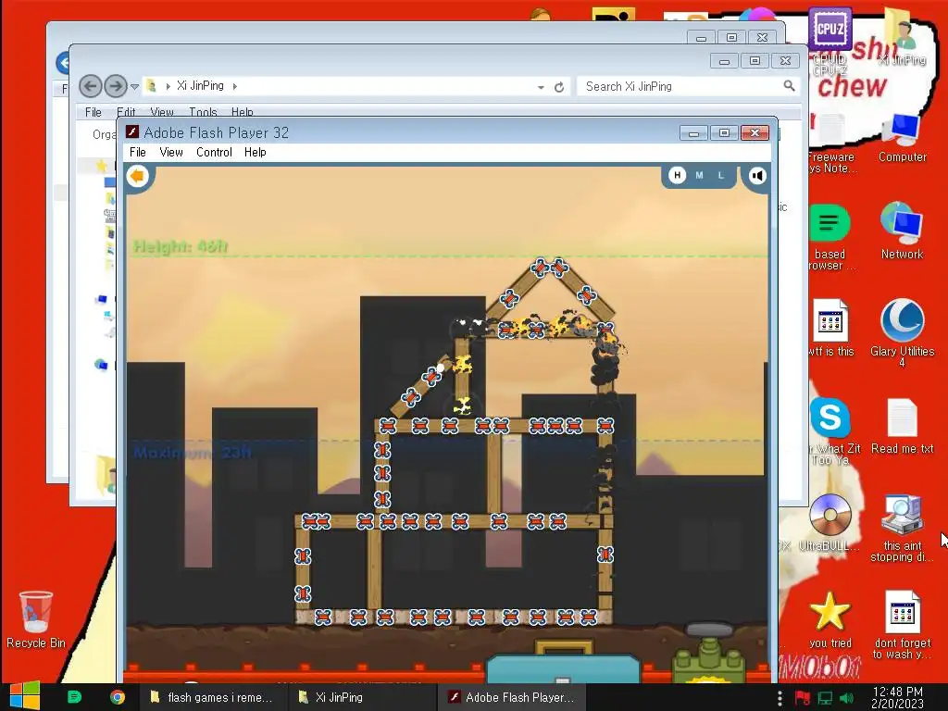This screenshot has width=948, height=711.
Task: Launch Glary Utilities 4 from the desktop
Action: (x=902, y=333)
